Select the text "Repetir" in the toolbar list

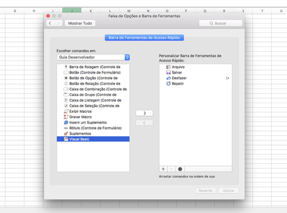[178, 84]
